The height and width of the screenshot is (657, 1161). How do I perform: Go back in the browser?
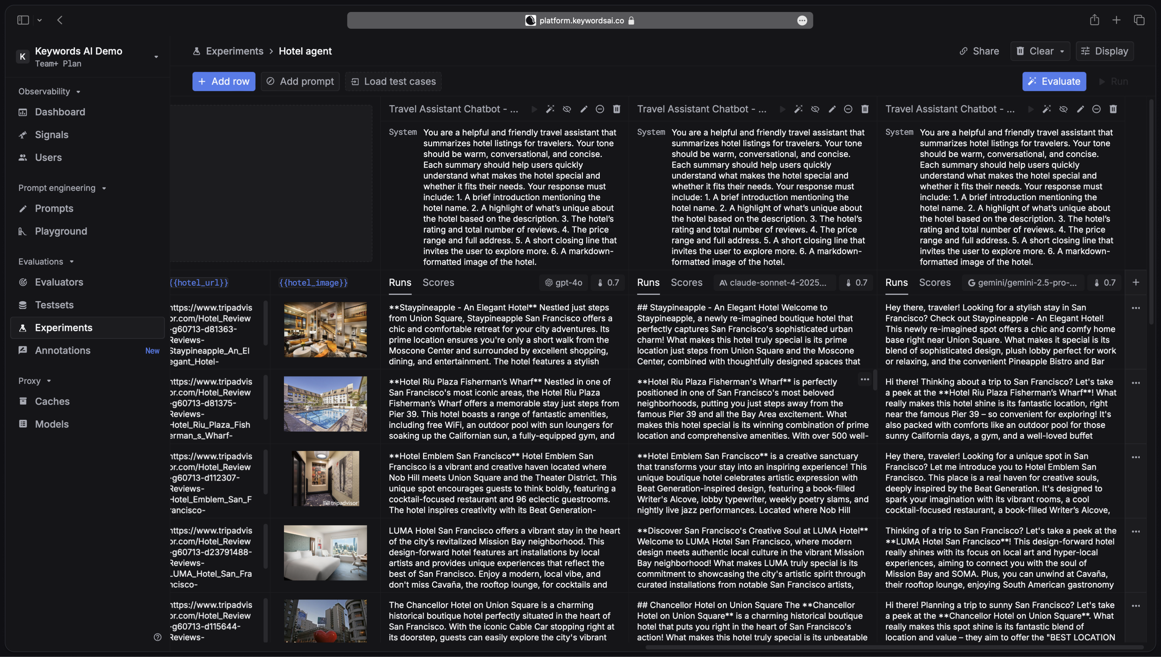[60, 20]
